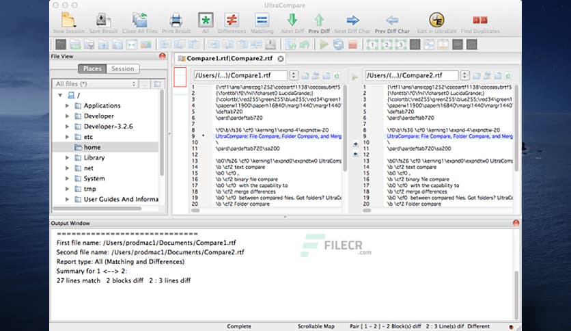The image size is (571, 331).
Task: Expand the Applications folder tree node
Action: [67, 106]
